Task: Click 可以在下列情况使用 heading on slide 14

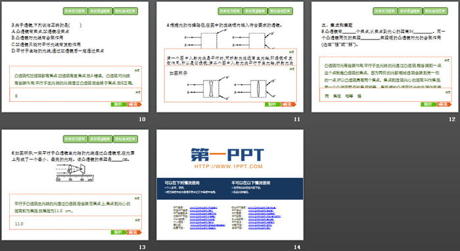Action: (182, 183)
